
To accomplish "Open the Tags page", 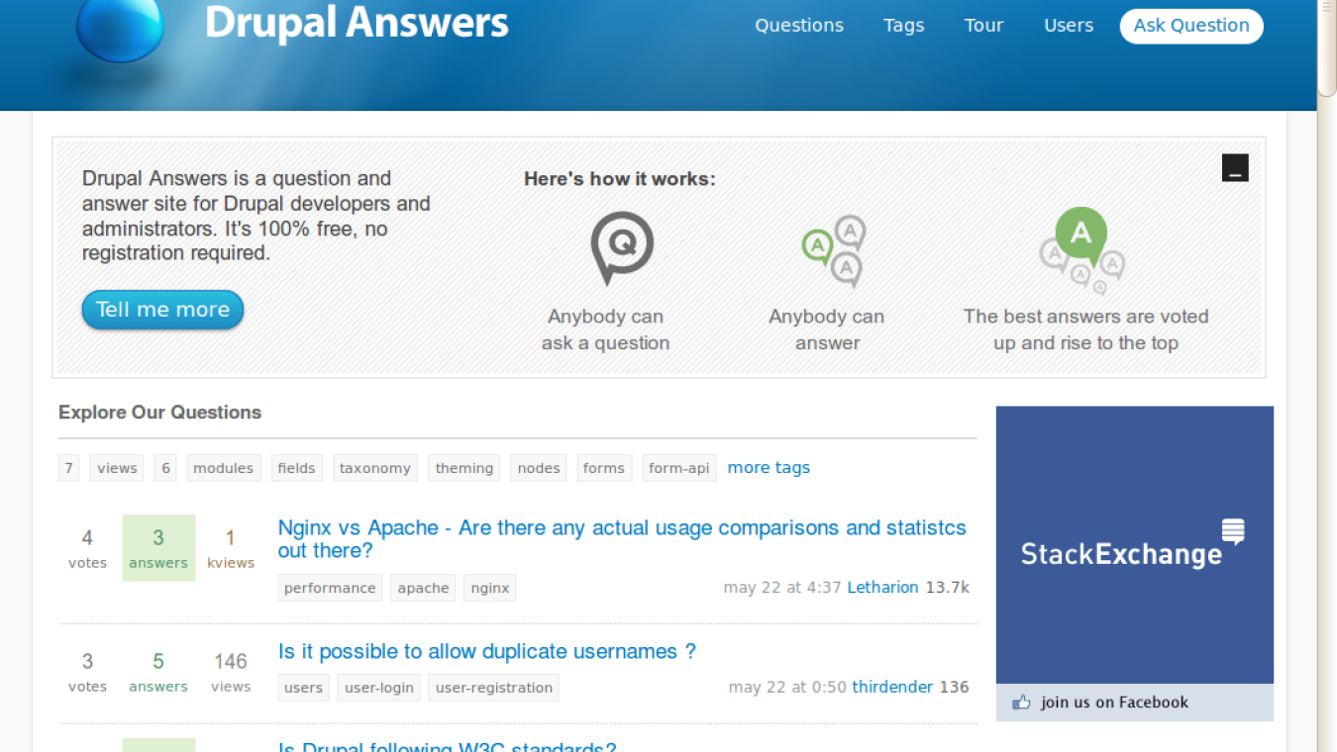I will tap(904, 26).
